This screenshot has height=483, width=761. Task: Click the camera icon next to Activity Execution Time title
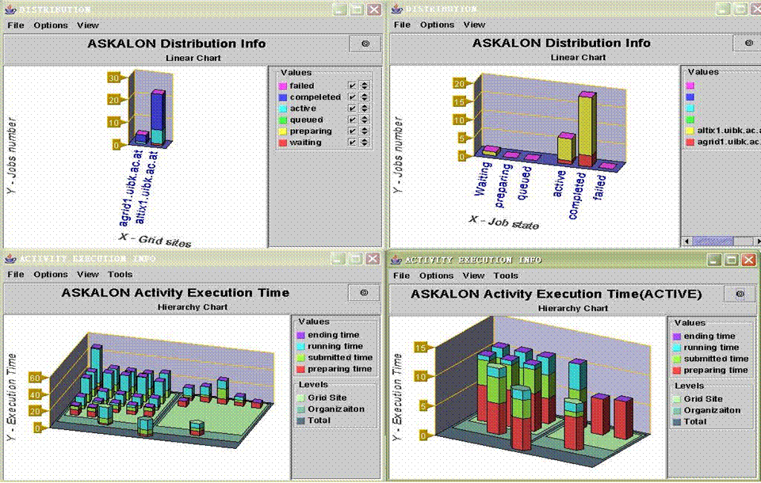363,294
